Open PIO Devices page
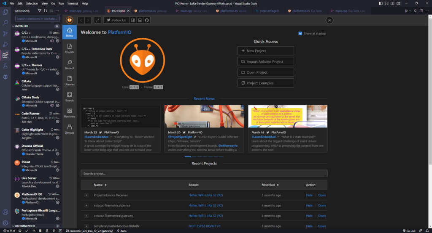432x233 pixels. tap(70, 129)
